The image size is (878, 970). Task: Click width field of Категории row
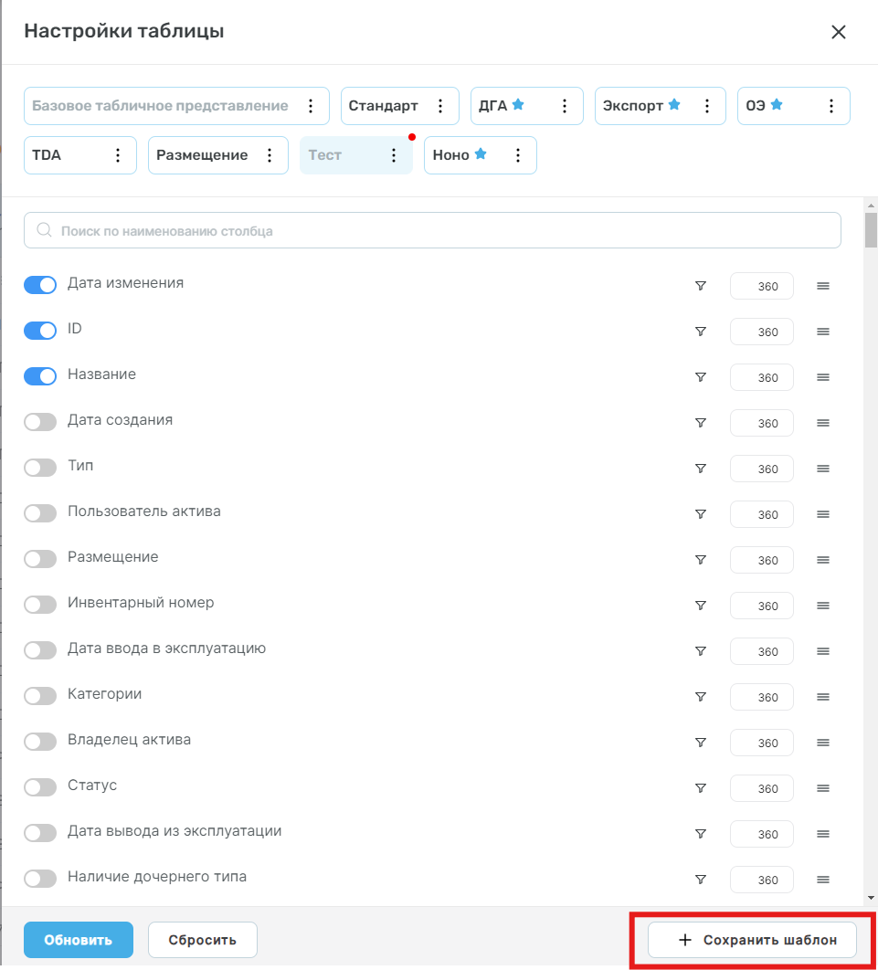(762, 697)
